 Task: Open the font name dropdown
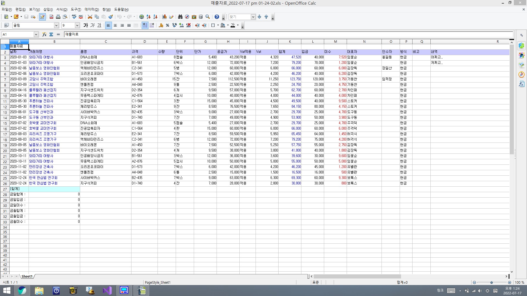click(x=56, y=25)
